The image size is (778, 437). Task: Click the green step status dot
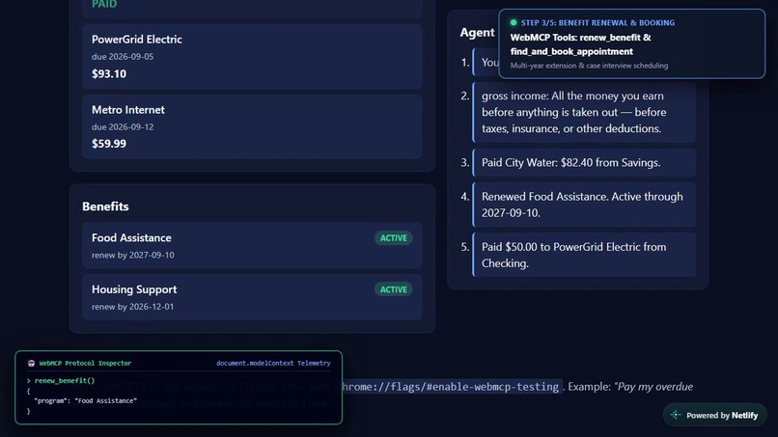[514, 22]
